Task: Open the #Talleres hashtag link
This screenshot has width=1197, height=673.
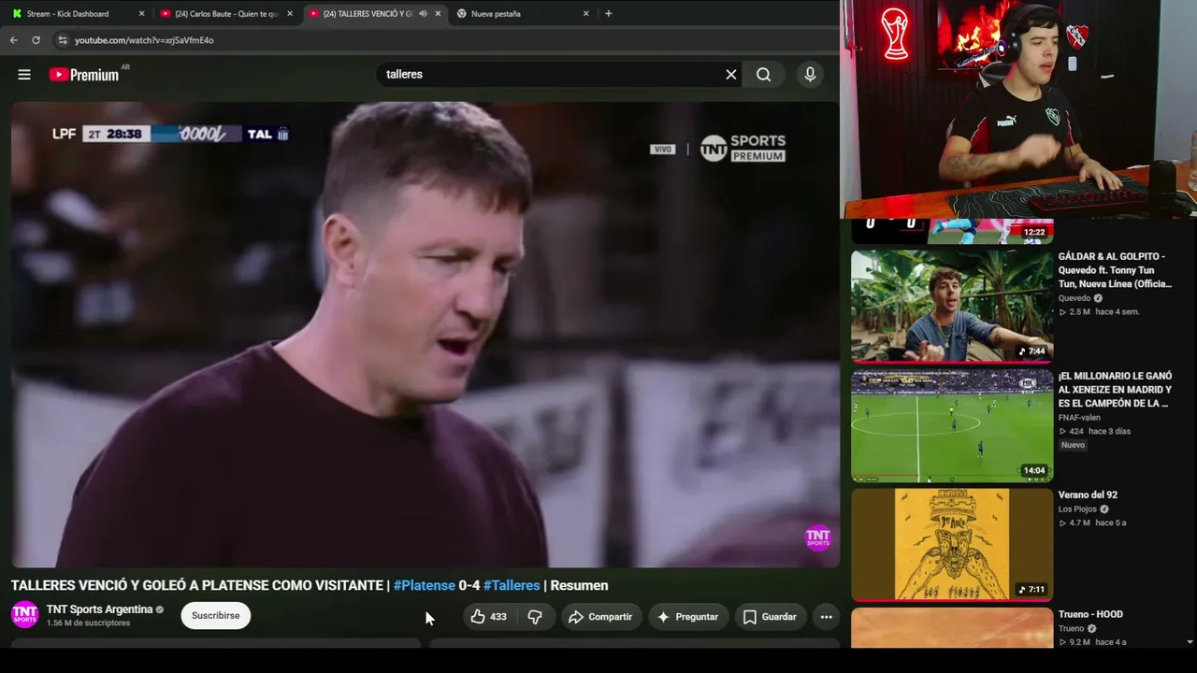Action: point(512,585)
